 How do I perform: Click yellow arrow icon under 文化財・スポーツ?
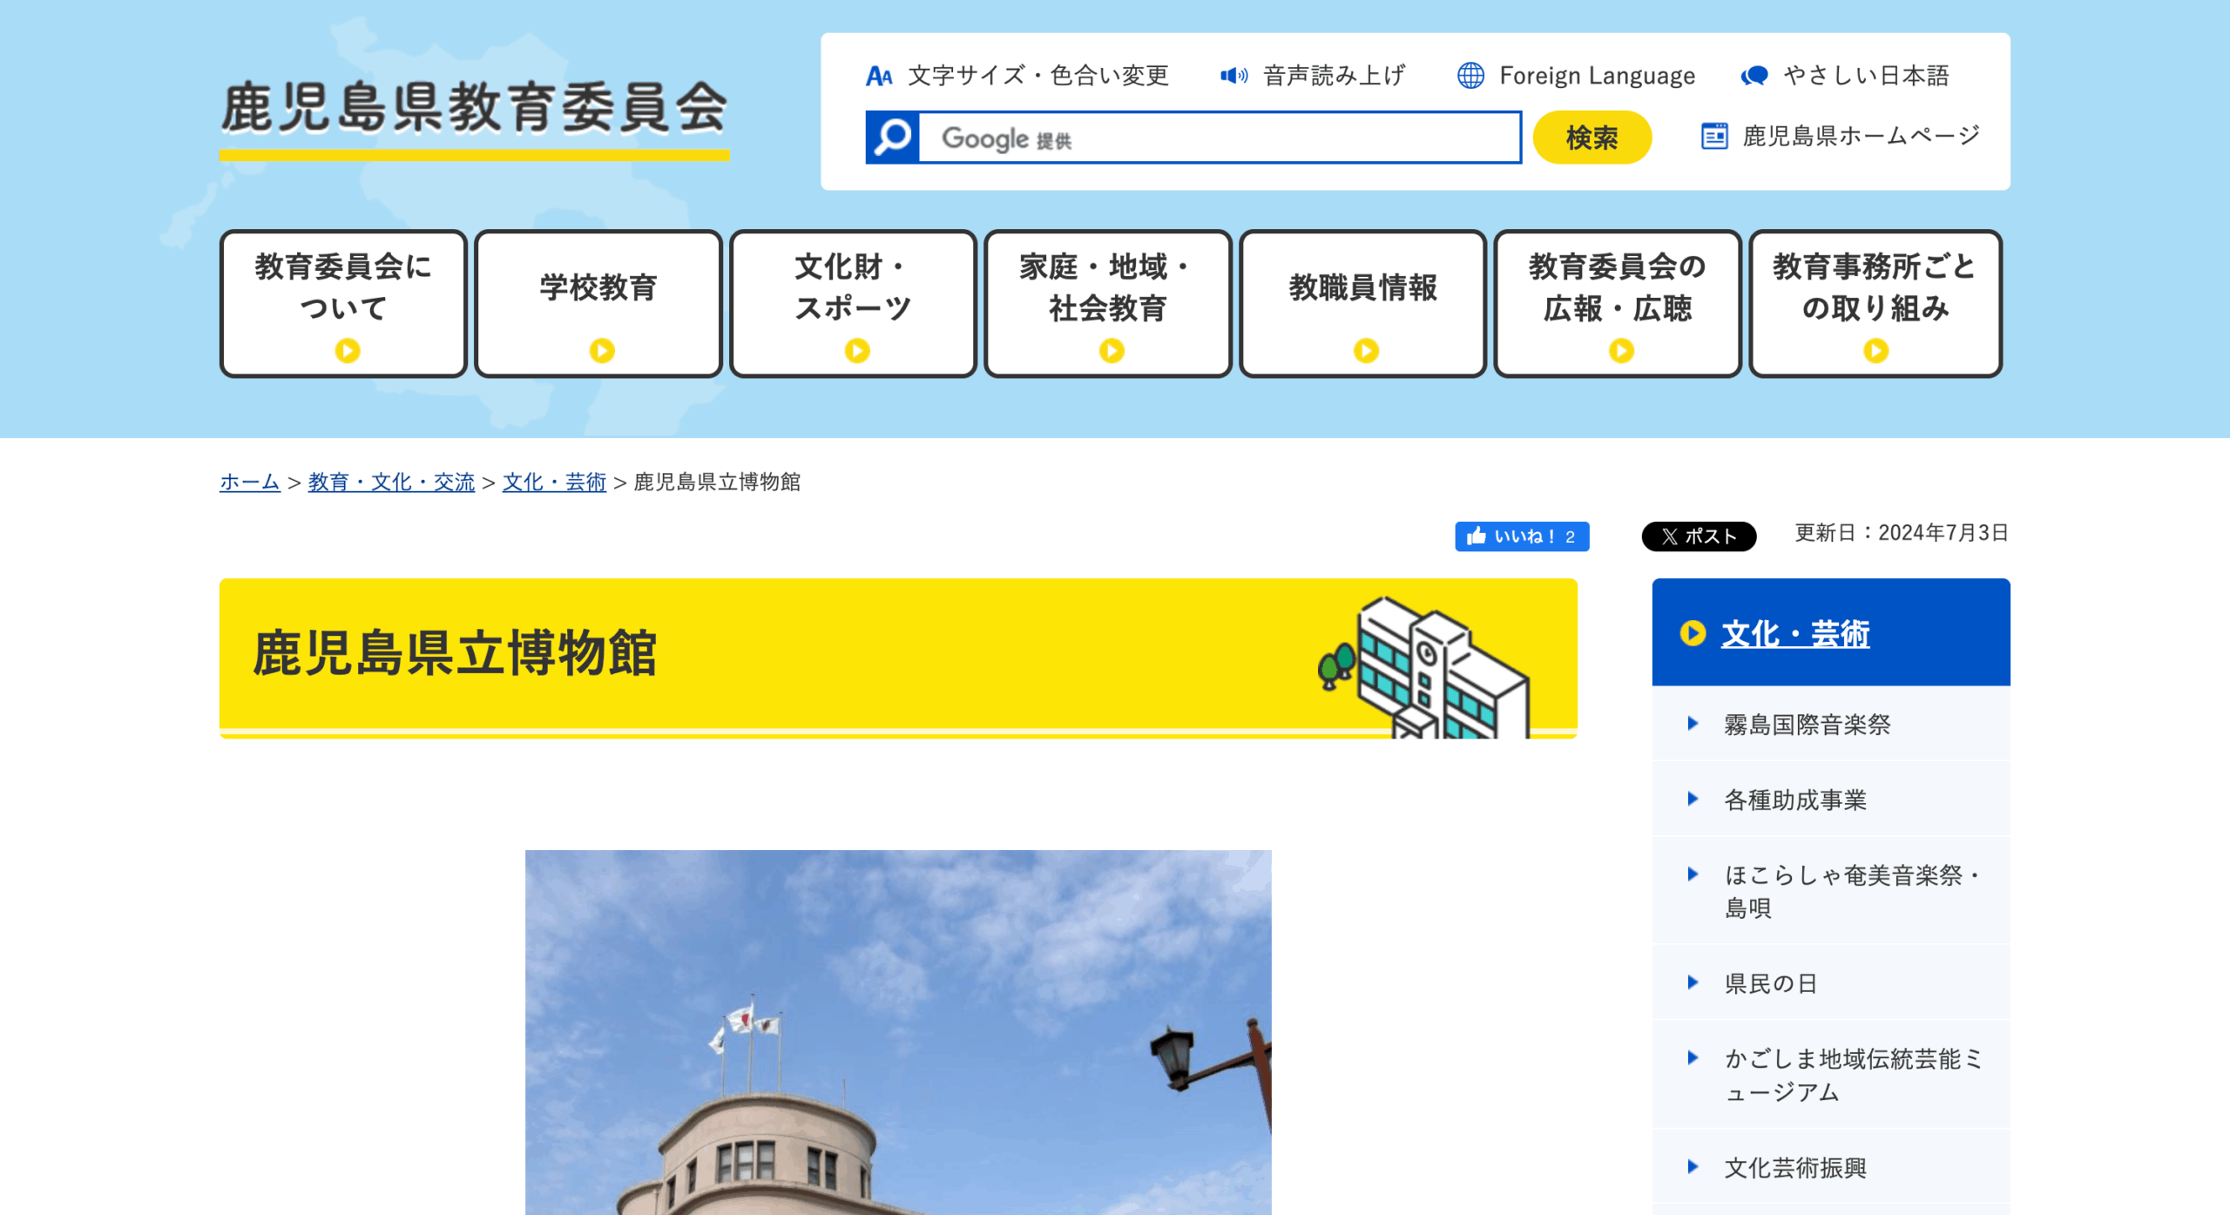857,351
